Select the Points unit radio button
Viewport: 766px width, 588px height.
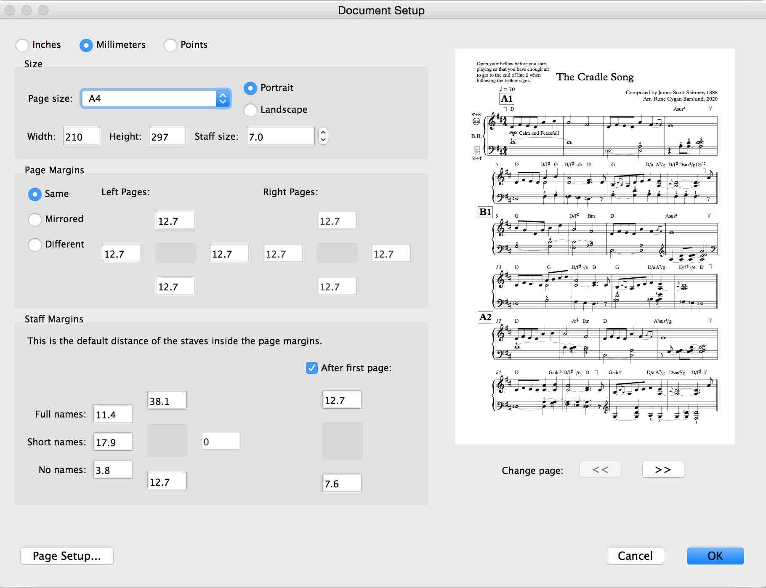point(170,45)
